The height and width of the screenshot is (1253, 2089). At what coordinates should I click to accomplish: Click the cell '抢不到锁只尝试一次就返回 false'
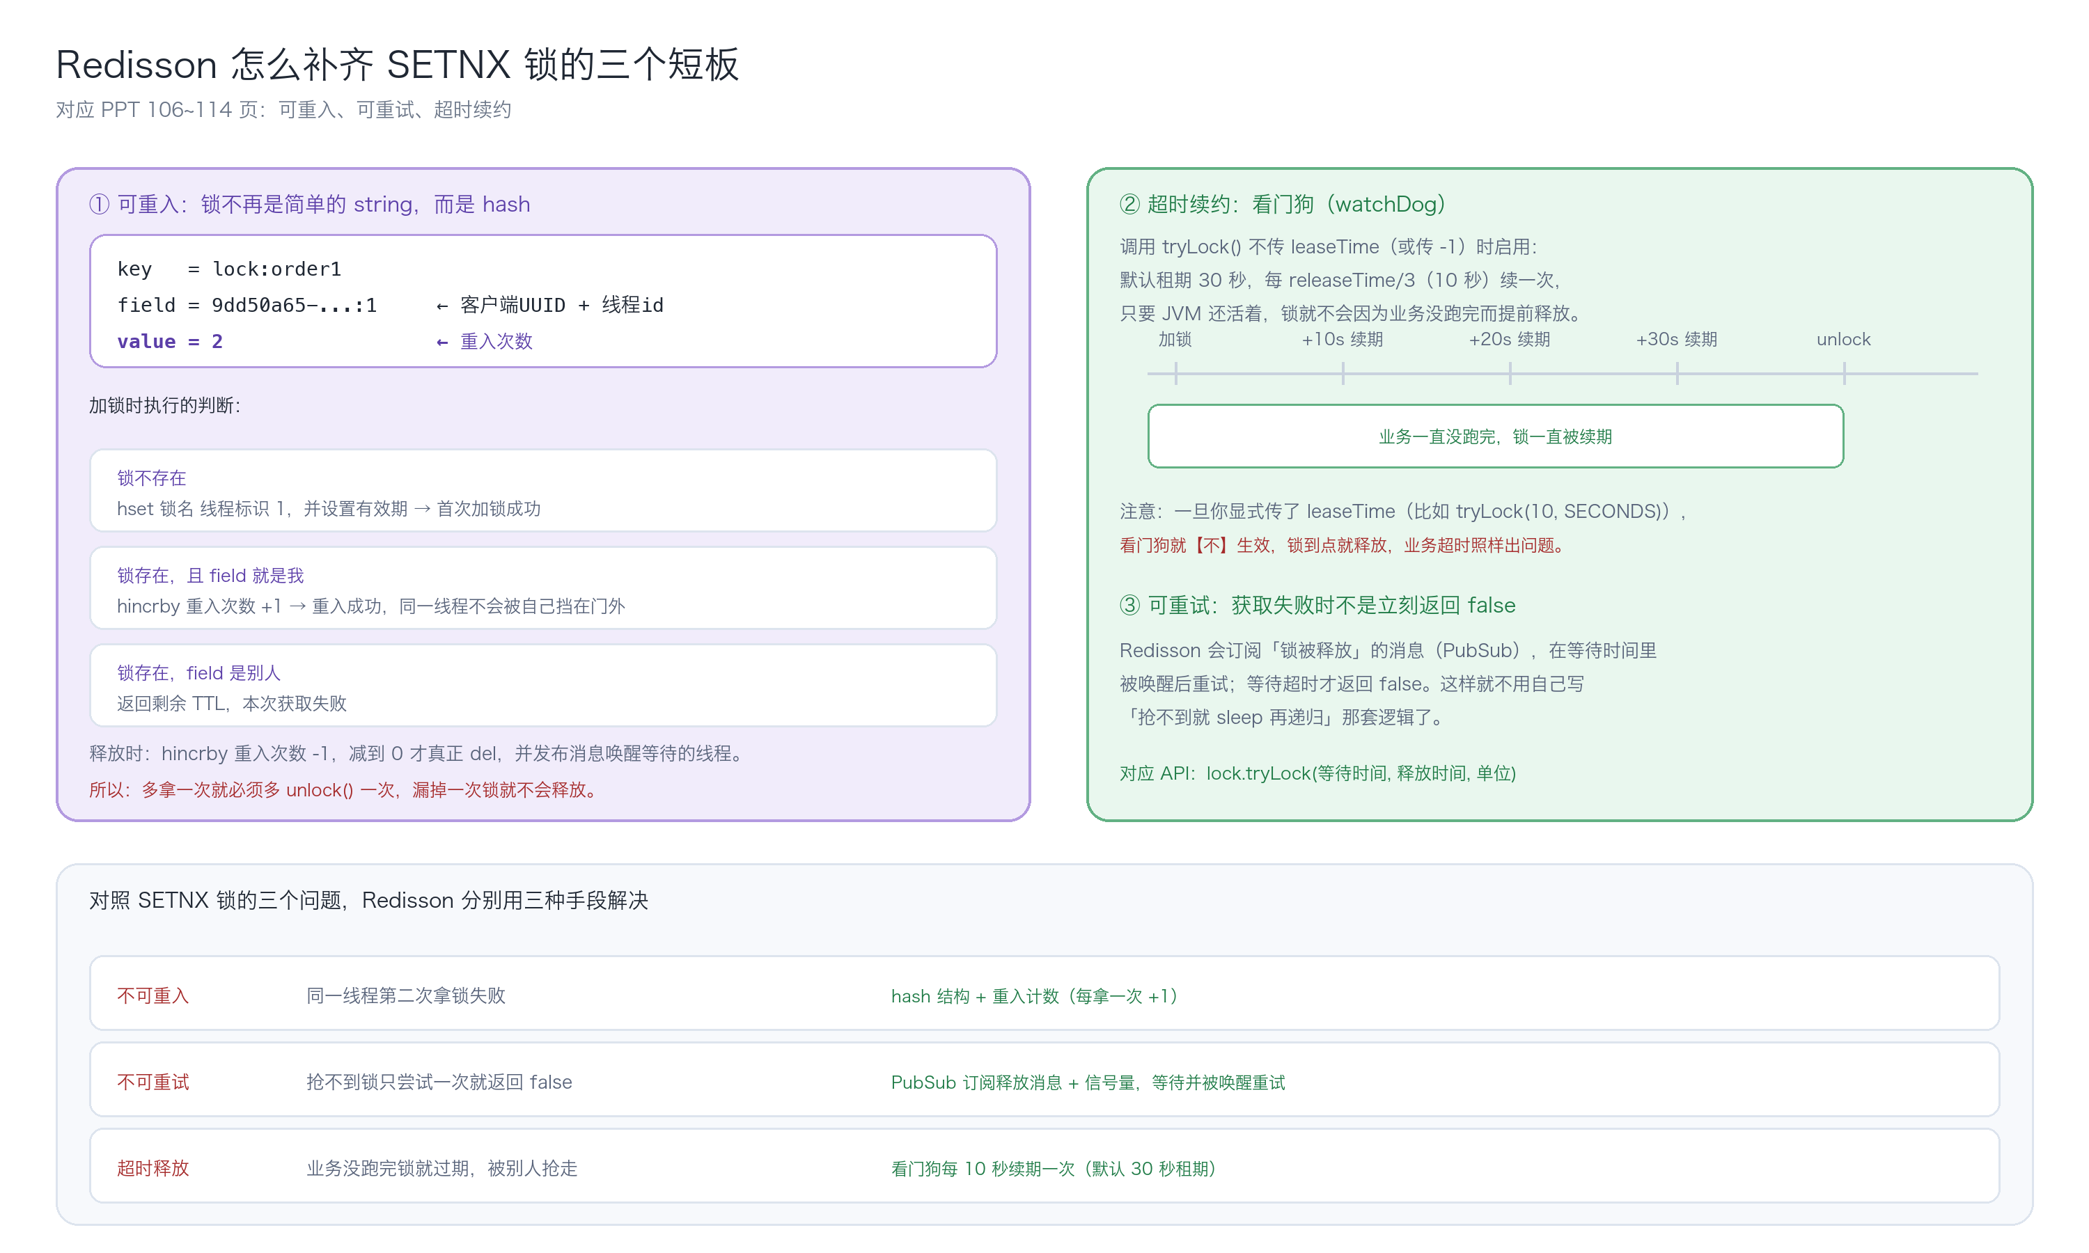(439, 1082)
